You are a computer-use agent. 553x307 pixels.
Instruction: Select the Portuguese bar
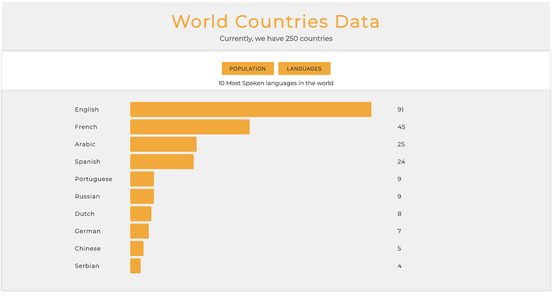142,179
